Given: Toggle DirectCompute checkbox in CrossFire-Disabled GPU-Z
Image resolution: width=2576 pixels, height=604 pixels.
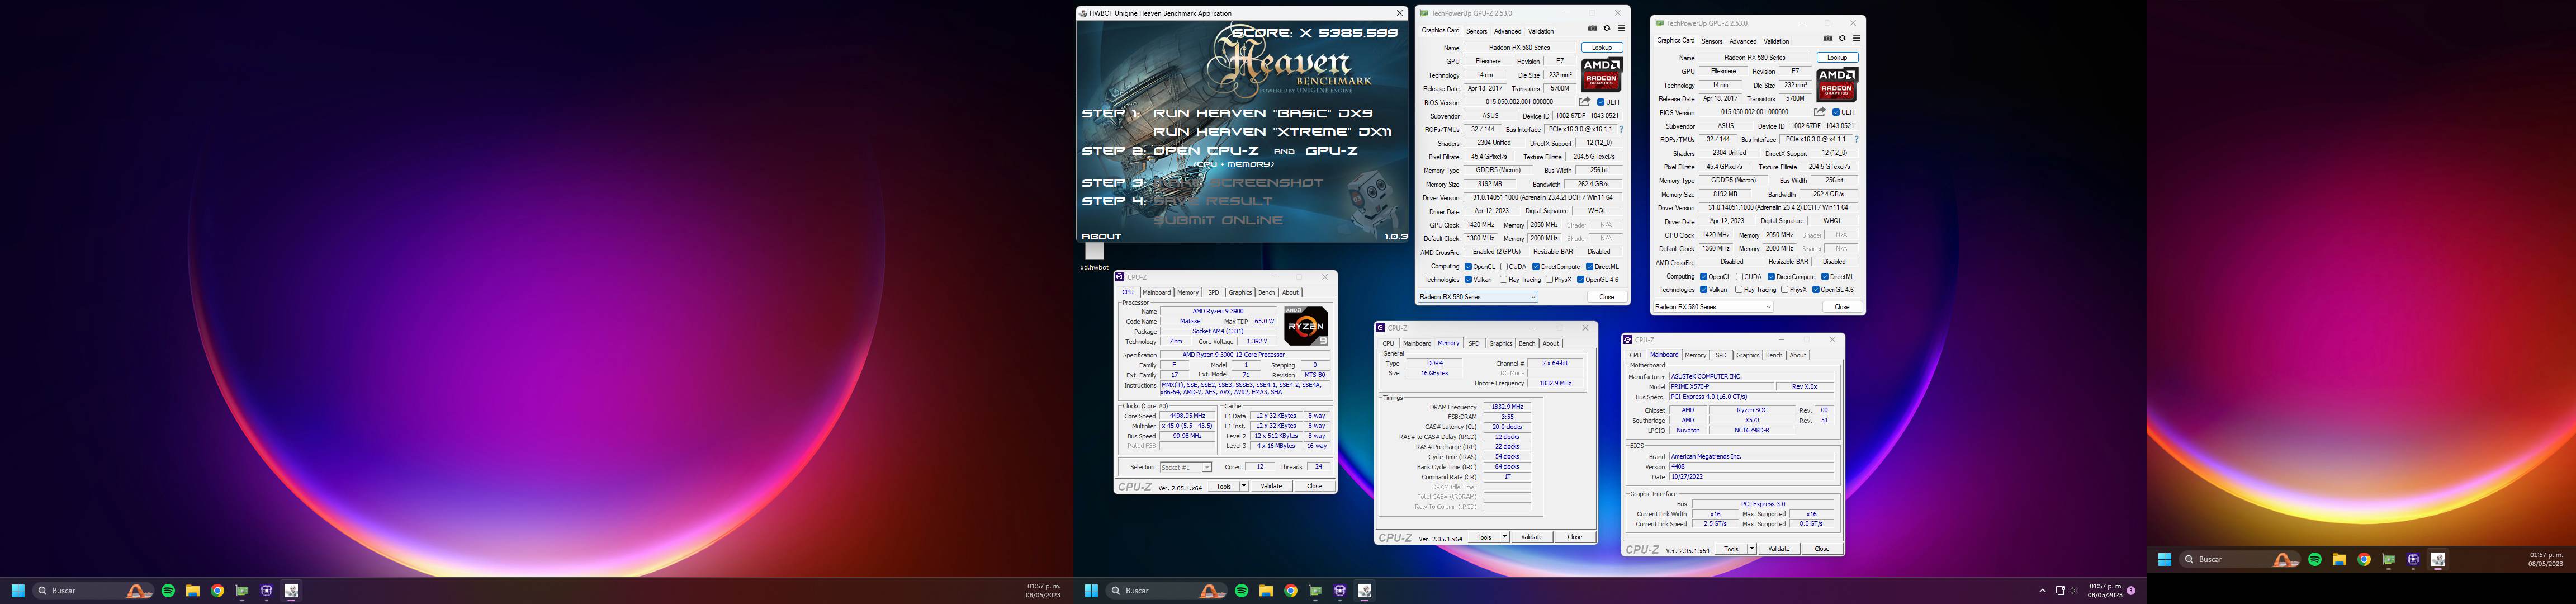Looking at the screenshot, I should 1771,277.
